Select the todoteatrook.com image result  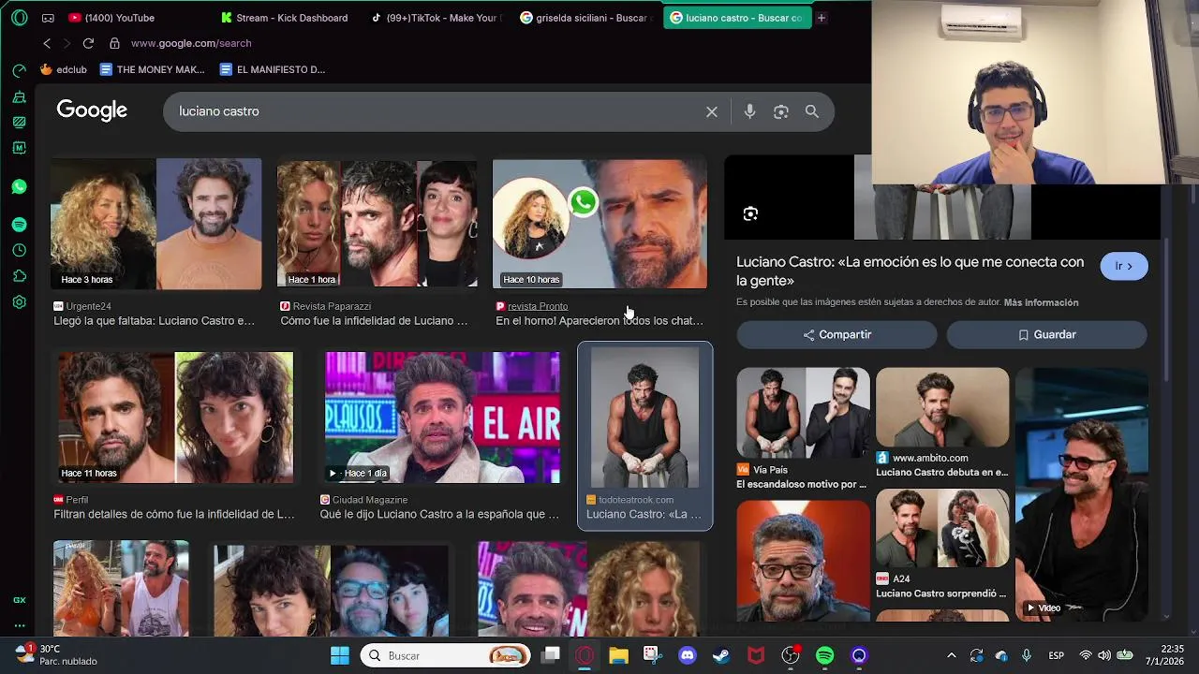click(644, 435)
